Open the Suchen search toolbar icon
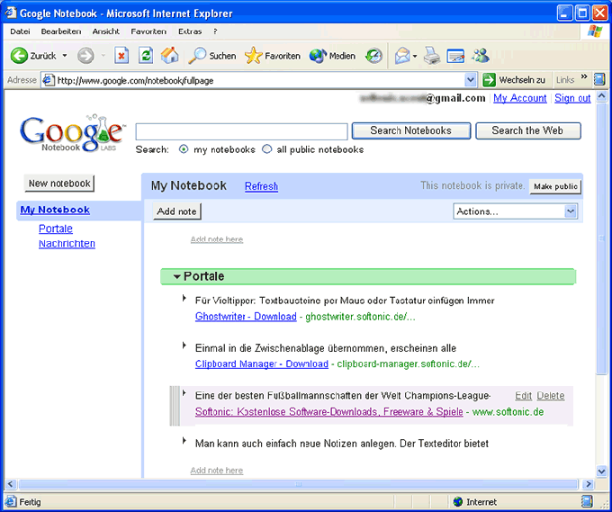612x512 pixels. tap(197, 56)
